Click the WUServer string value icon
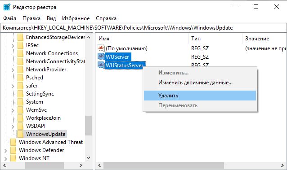This screenshot has height=170, width=287. [101, 57]
